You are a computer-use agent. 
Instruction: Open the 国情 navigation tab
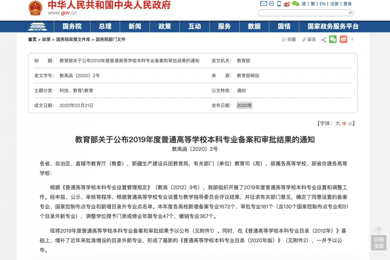pyautogui.click(x=284, y=26)
